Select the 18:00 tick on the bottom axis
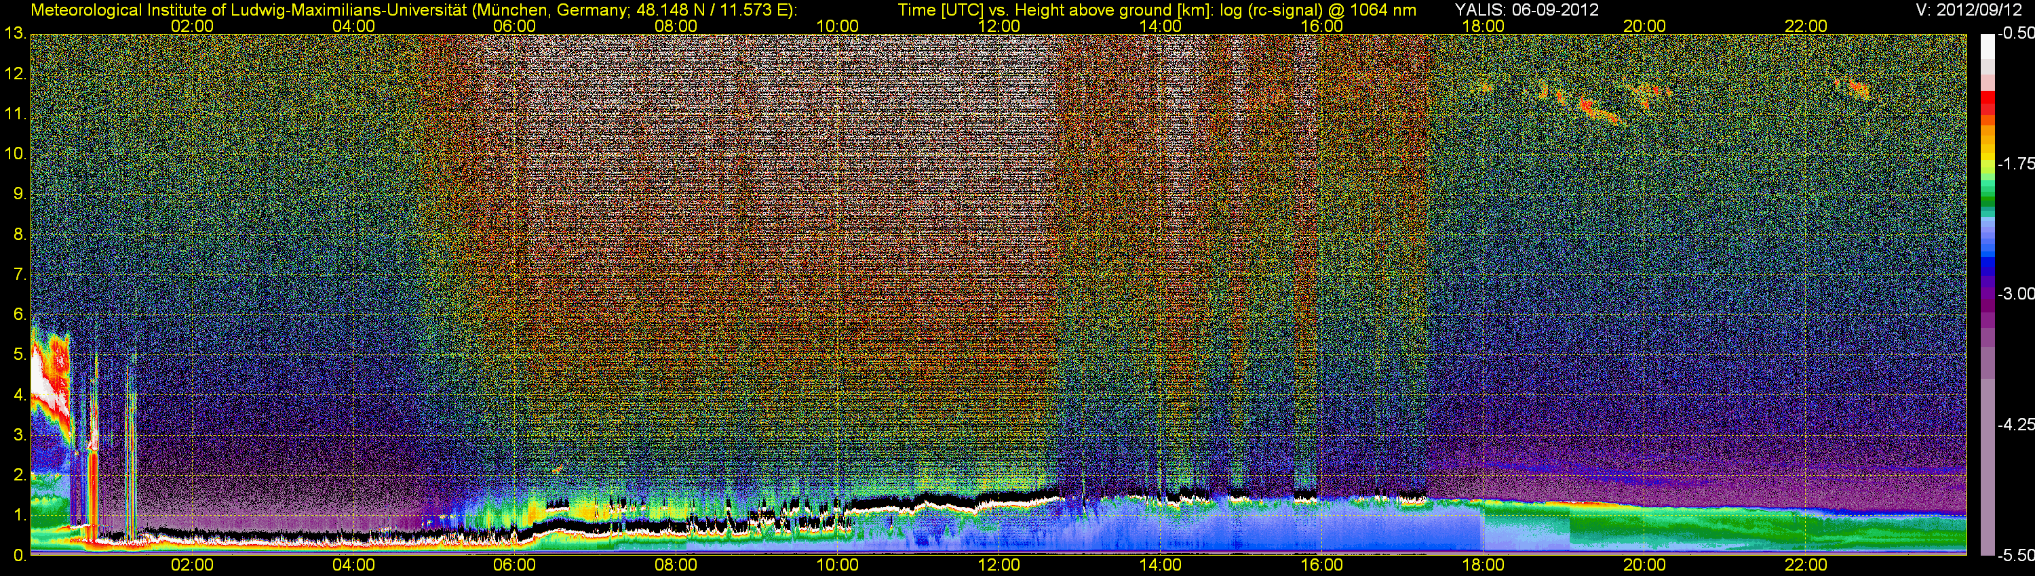Screen dimensions: 2035x576 [1483, 565]
